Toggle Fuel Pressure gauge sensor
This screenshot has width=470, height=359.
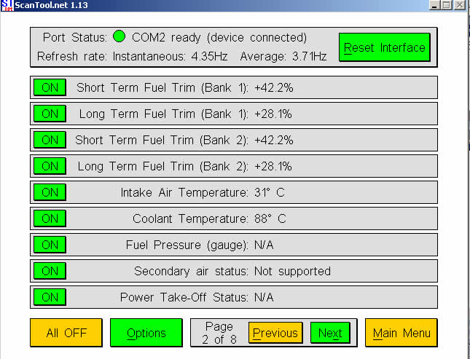(x=50, y=245)
